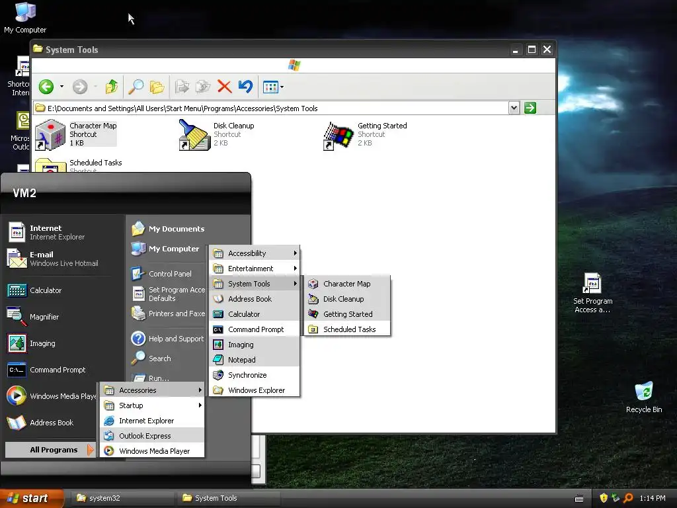677x508 pixels.
Task: Open Command Prompt in Accessories menu
Action: [255, 329]
